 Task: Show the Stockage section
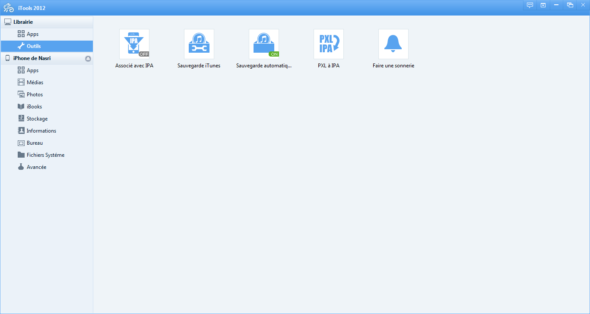(47, 119)
